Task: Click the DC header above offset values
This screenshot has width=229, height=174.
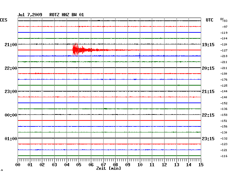Action: [222, 19]
